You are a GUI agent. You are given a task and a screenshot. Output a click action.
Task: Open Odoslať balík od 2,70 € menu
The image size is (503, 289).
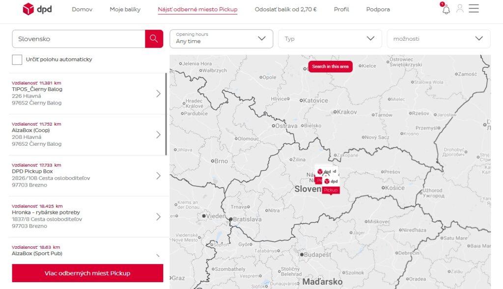click(285, 9)
